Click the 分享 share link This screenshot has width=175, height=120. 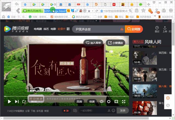pyautogui.click(x=27, y=111)
